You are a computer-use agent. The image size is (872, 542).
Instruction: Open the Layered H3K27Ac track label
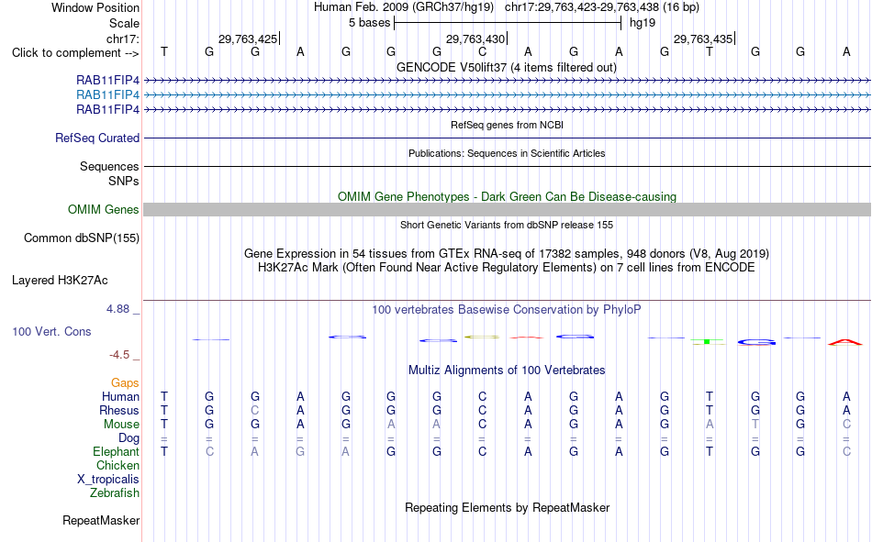[60, 281]
